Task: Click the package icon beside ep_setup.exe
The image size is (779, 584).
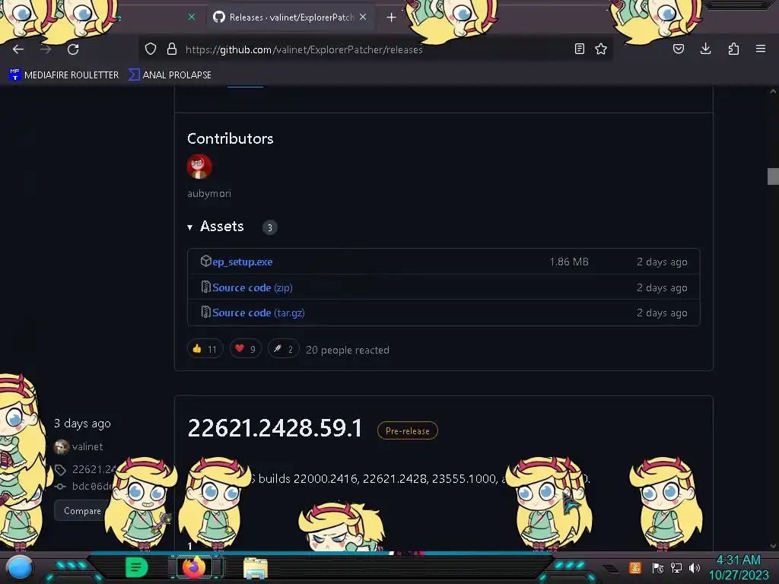Action: point(205,261)
